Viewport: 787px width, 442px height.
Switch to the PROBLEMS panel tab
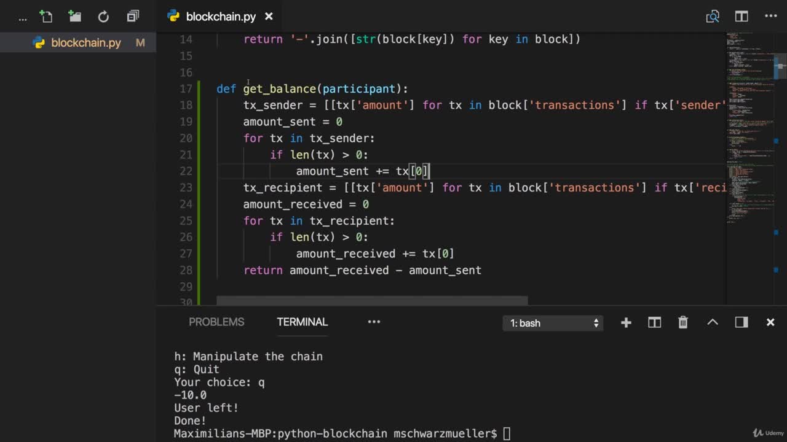[216, 322]
